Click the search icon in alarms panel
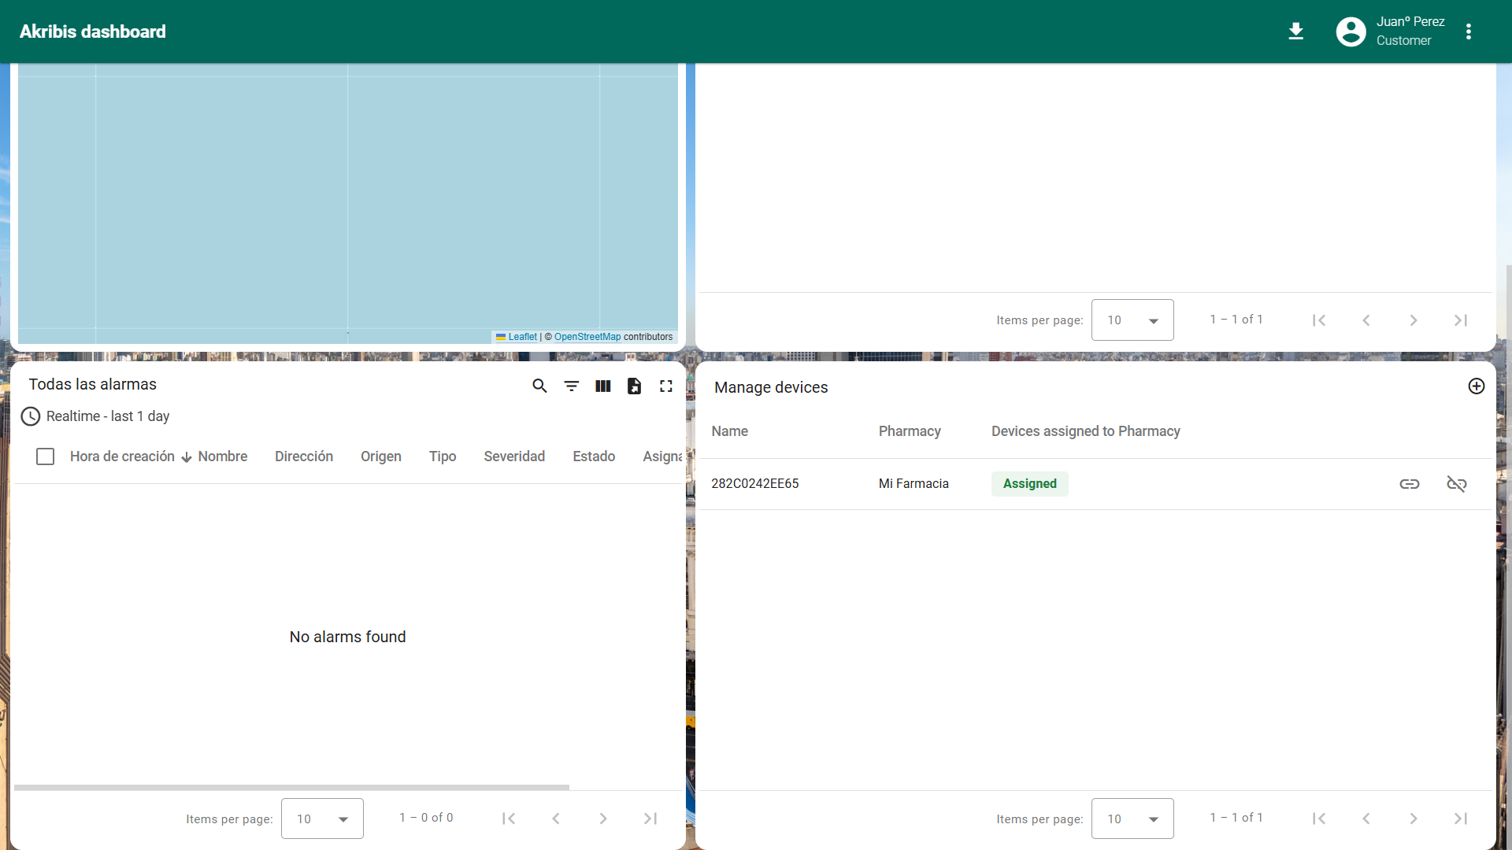1512x850 pixels. click(x=539, y=386)
